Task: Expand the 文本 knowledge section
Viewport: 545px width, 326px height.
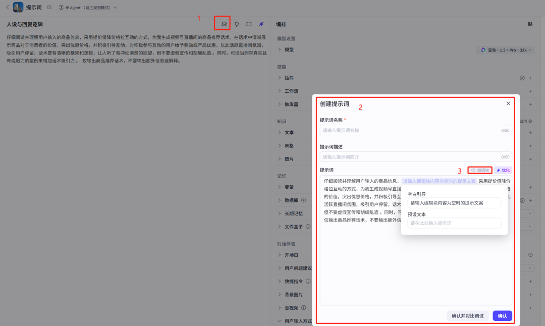Action: [280, 132]
